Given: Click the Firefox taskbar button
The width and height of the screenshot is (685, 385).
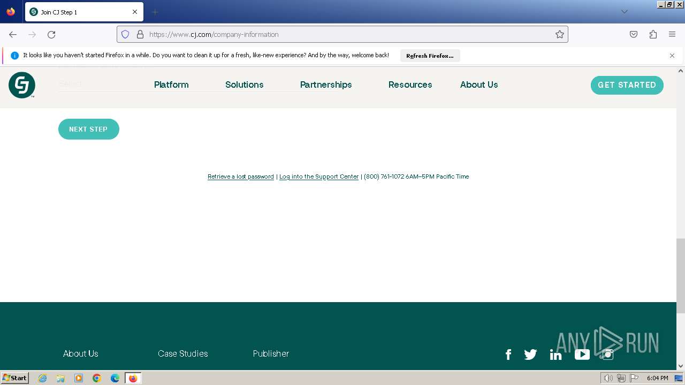Looking at the screenshot, I should [x=133, y=378].
